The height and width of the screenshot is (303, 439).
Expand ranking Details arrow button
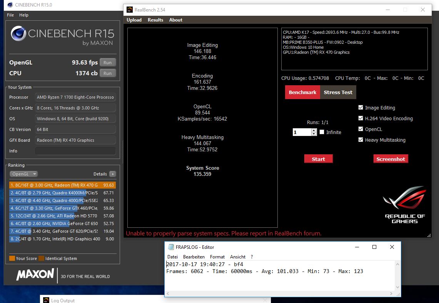point(113,174)
